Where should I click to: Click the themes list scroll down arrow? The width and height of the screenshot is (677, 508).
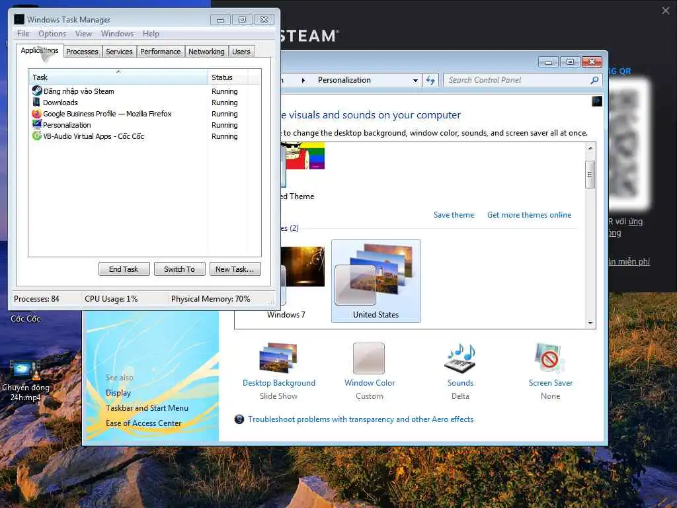tap(590, 323)
